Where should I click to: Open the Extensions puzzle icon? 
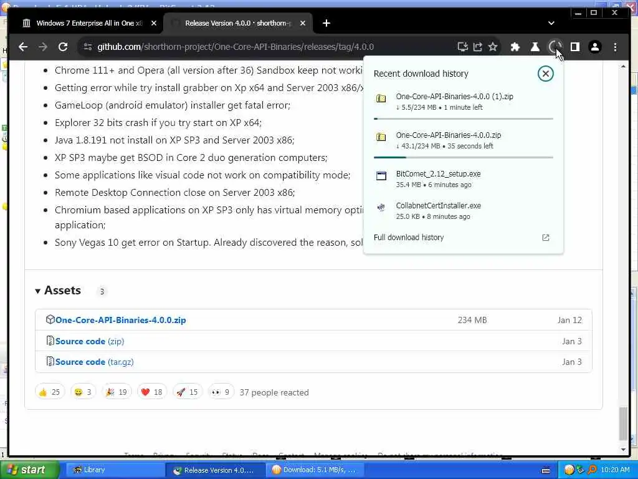515,47
